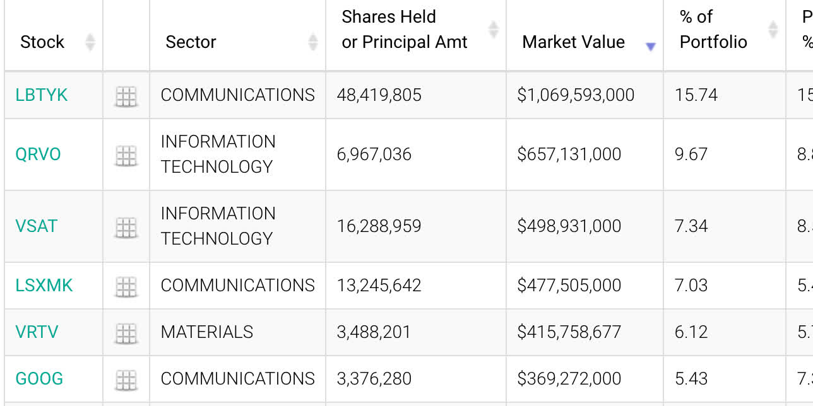Open the grid icon beside GOOG
The image size is (813, 406).
coord(126,380)
